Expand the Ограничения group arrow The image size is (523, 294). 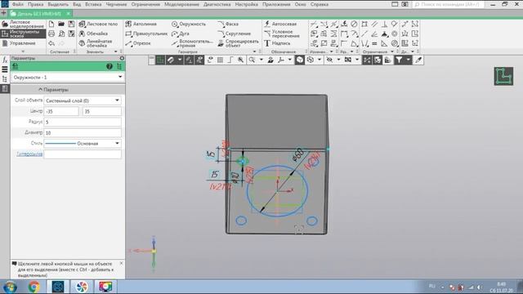[392, 52]
